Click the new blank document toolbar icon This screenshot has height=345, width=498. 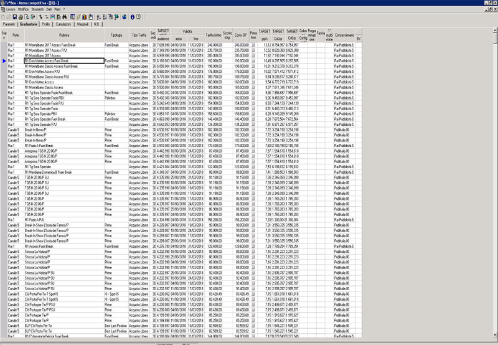tap(4, 16)
